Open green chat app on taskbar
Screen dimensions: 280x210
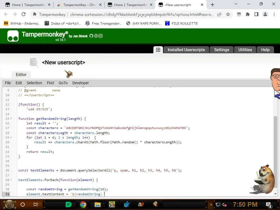point(69,205)
